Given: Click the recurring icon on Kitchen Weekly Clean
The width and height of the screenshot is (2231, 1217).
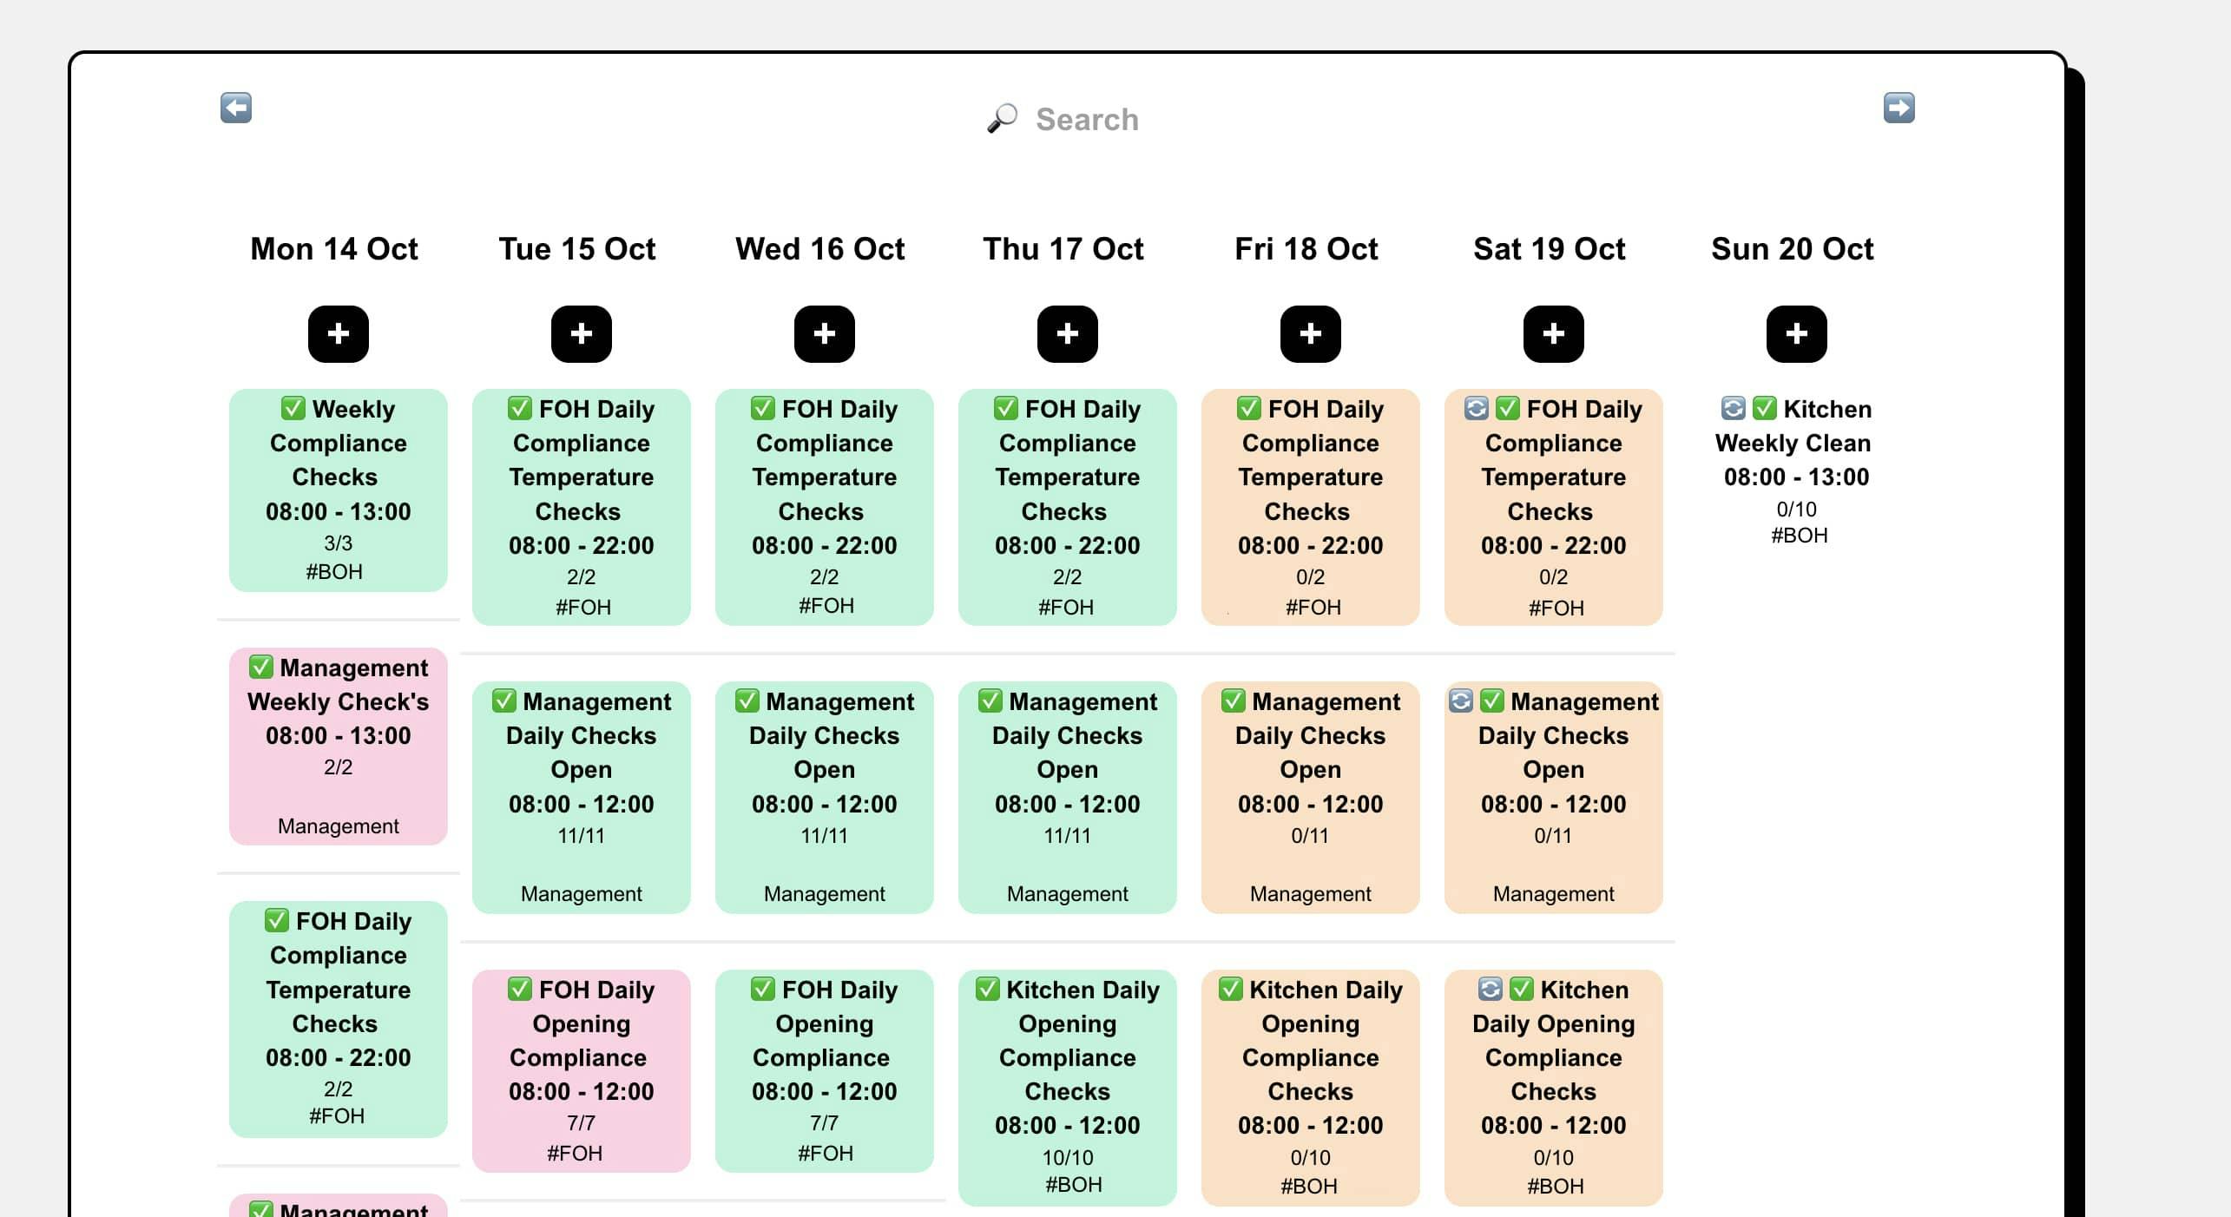Looking at the screenshot, I should pyautogui.click(x=1733, y=408).
